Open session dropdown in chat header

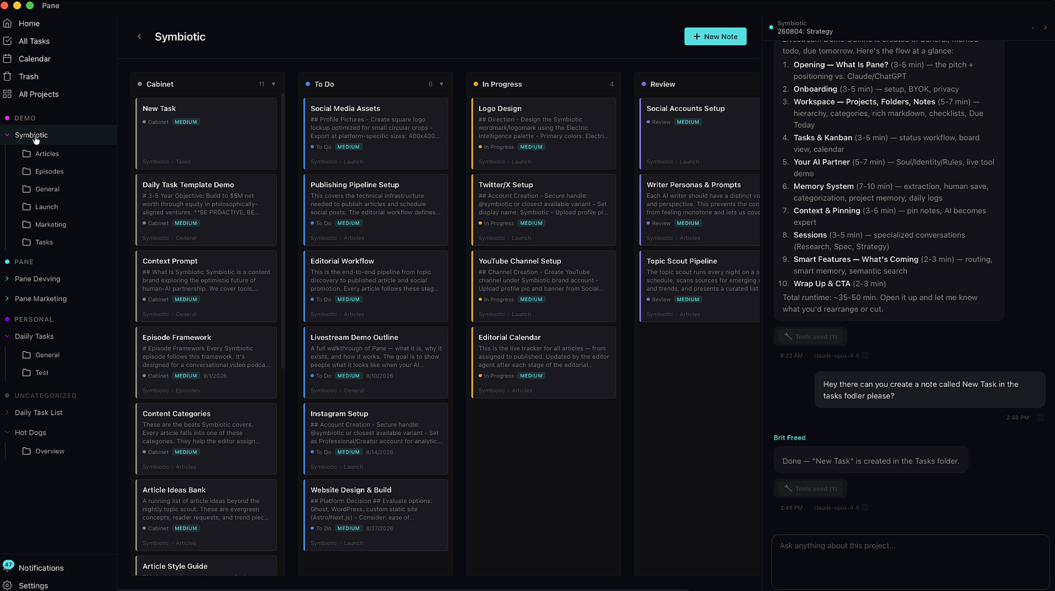pos(1033,28)
